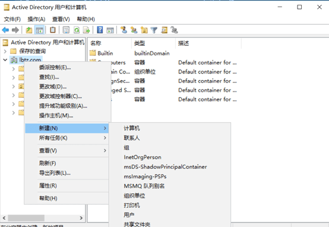Toggle the Show/Hide console tree icon
Screen dimensions: 329x227
(39, 30)
